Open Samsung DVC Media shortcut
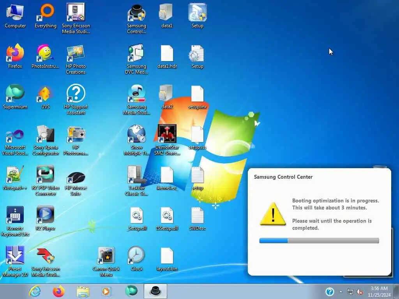 coord(136,59)
